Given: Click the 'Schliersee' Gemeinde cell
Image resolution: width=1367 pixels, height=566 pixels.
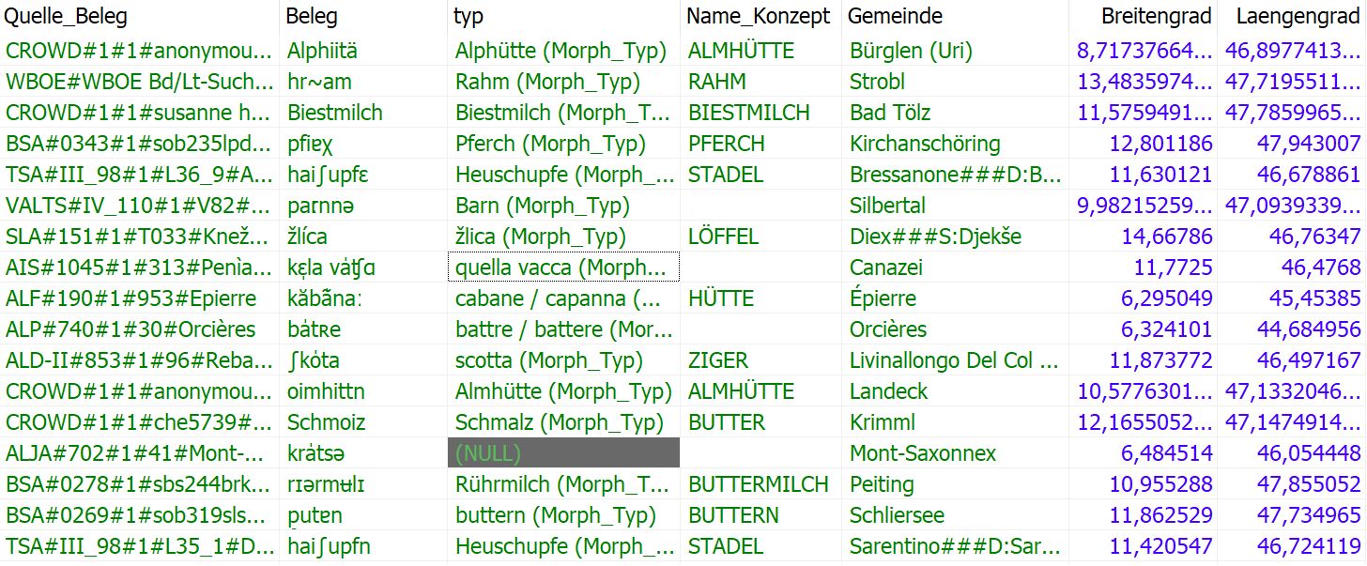Looking at the screenshot, I should (897, 515).
